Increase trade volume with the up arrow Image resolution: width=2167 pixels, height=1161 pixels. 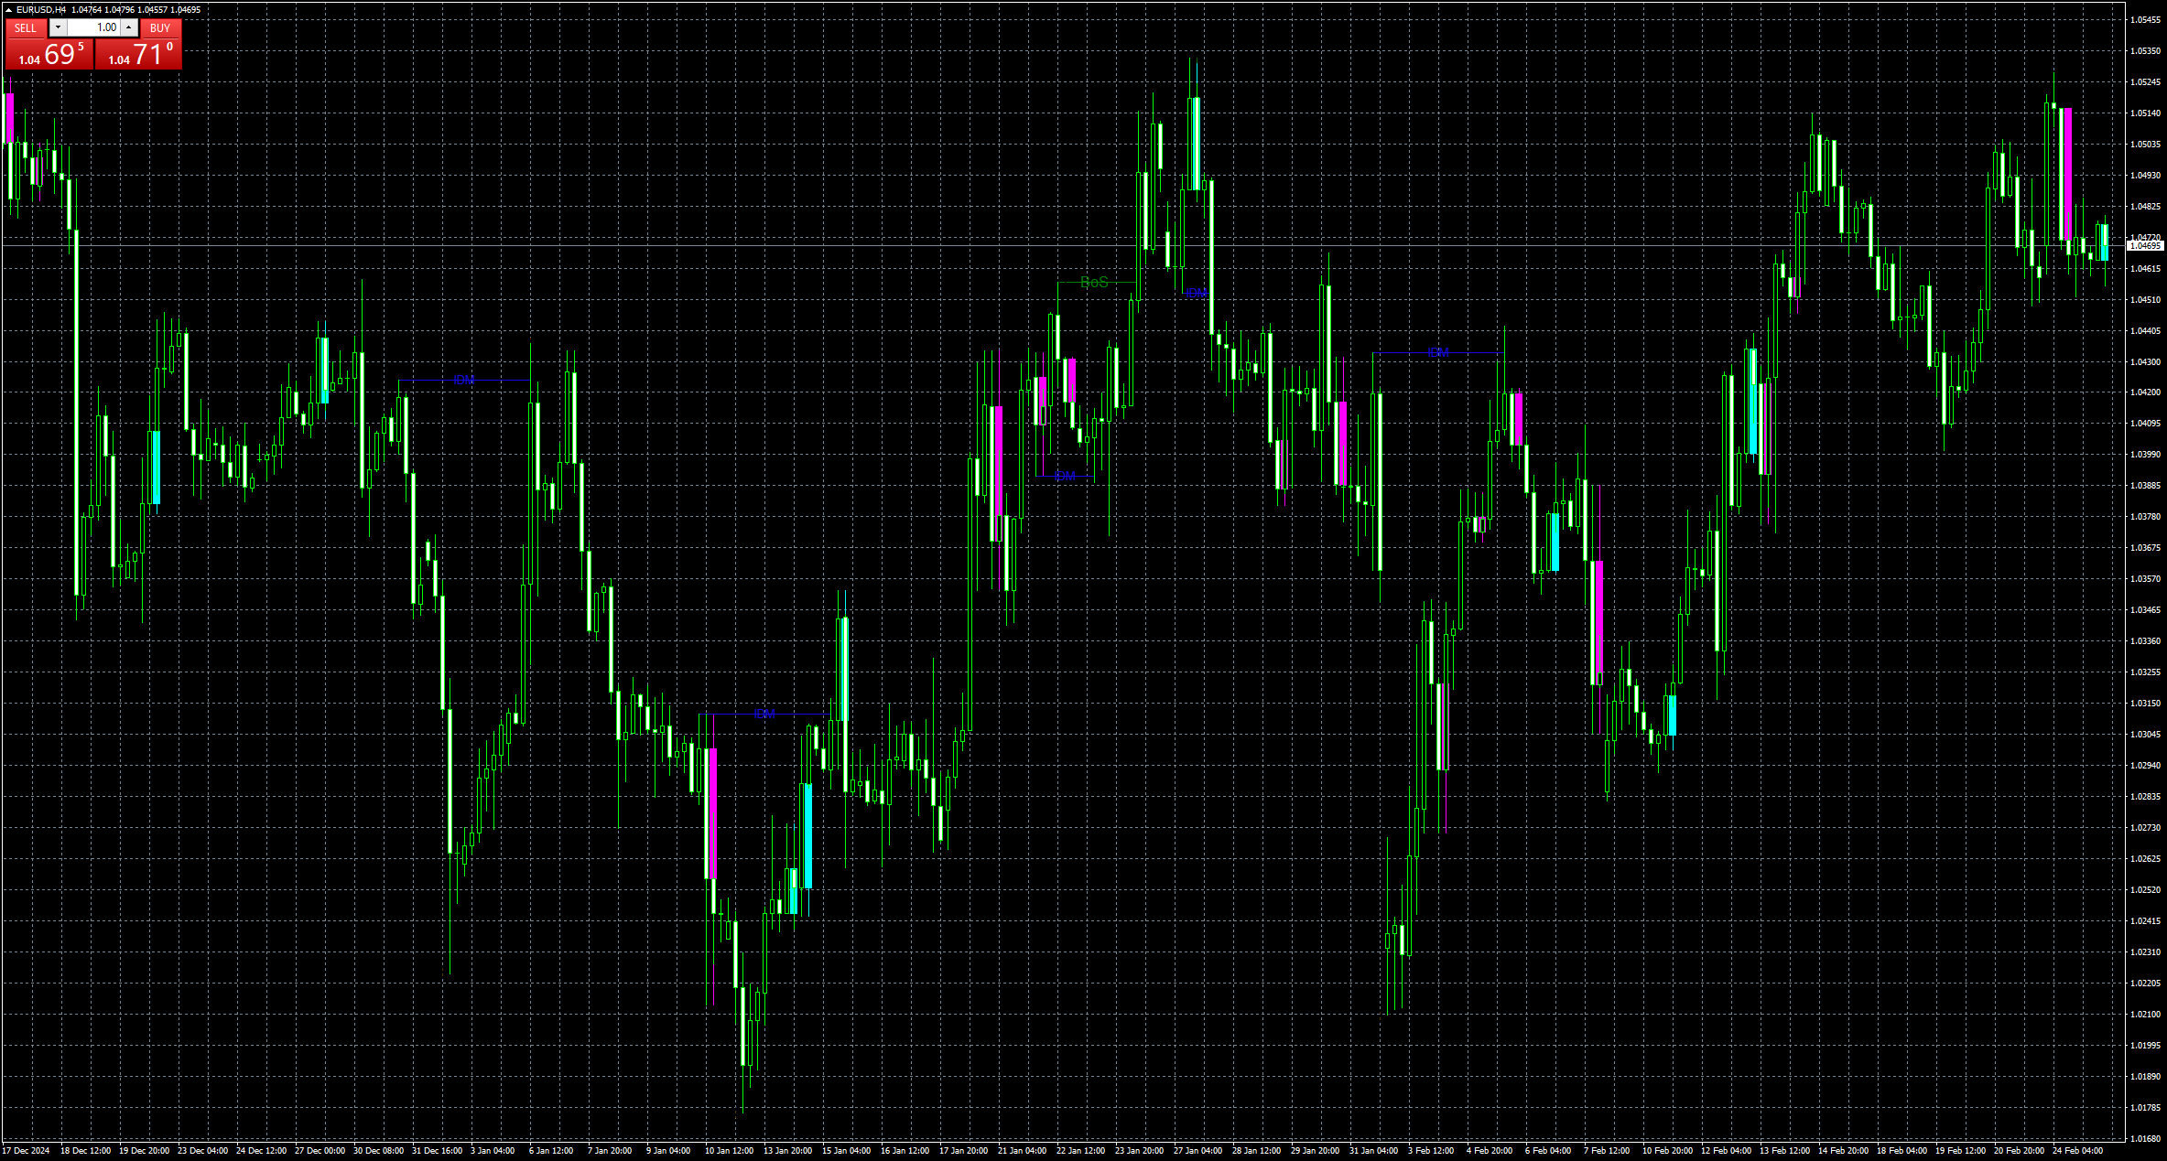pos(128,28)
